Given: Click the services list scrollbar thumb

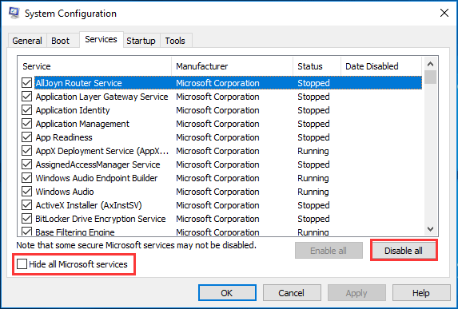Looking at the screenshot, I should (x=430, y=77).
